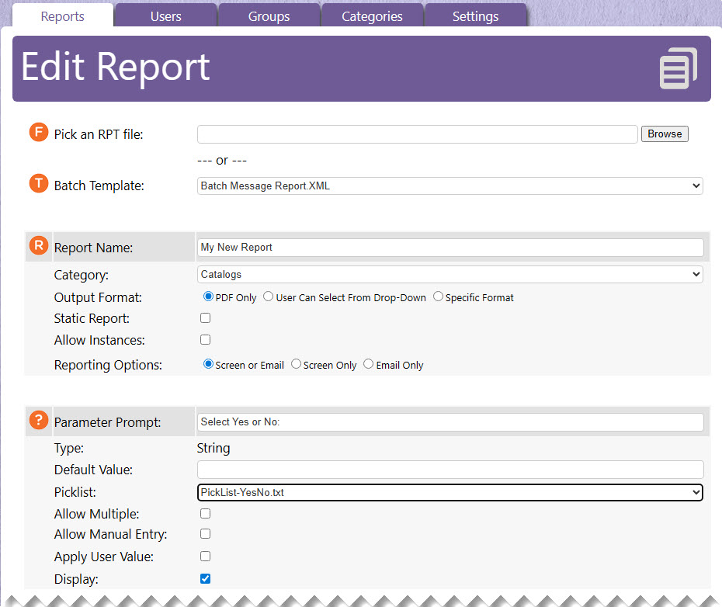The width and height of the screenshot is (722, 607).
Task: Focus the Parameter Prompt text field
Action: [x=450, y=421]
